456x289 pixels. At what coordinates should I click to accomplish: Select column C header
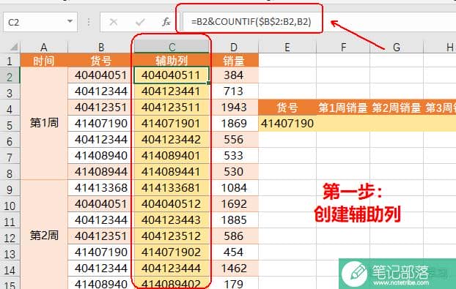pyautogui.click(x=172, y=47)
